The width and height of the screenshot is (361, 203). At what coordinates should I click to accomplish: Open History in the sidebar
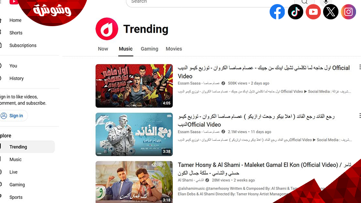pyautogui.click(x=16, y=78)
